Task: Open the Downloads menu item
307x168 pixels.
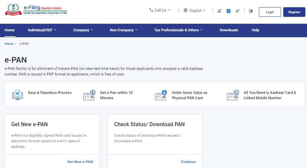Action: [x=229, y=30]
